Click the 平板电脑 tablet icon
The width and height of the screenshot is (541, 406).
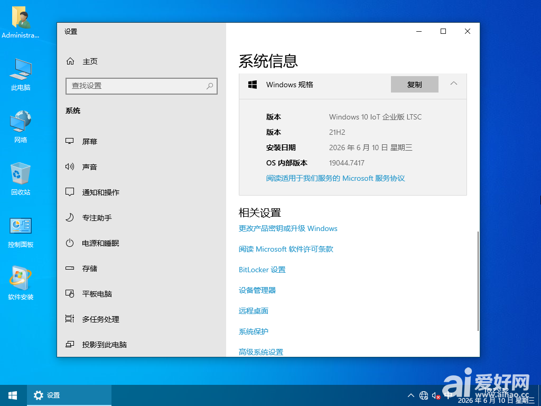pyautogui.click(x=70, y=294)
